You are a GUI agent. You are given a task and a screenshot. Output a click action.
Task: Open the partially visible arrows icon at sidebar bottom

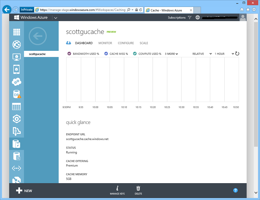[16, 180]
